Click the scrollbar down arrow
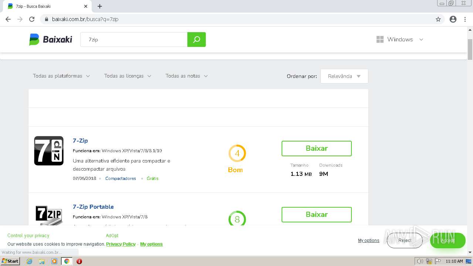Screen dimensions: 473x266 point(470,252)
